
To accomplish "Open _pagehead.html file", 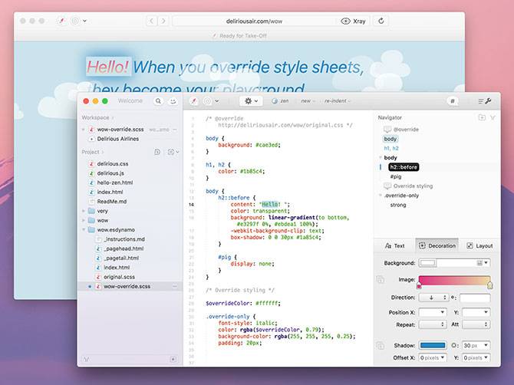I will click(x=124, y=248).
